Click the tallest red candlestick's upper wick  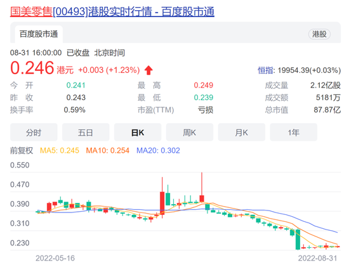[x=202, y=184]
